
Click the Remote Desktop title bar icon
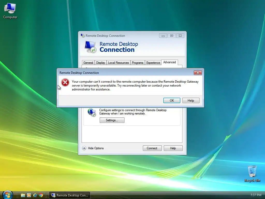point(83,35)
